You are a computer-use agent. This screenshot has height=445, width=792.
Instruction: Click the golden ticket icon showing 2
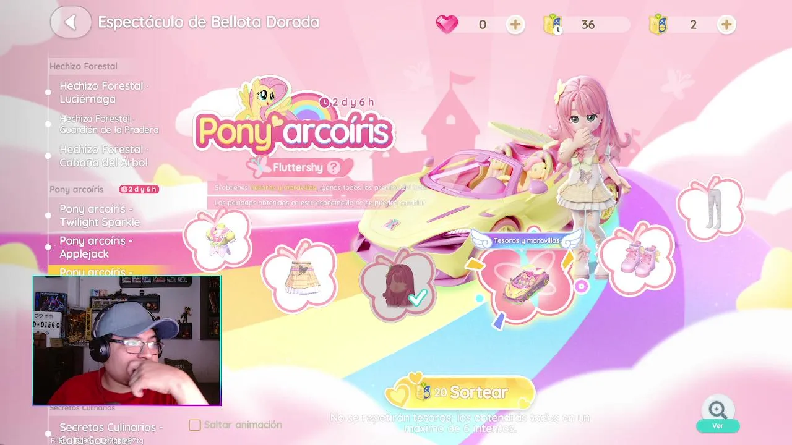pyautogui.click(x=657, y=25)
